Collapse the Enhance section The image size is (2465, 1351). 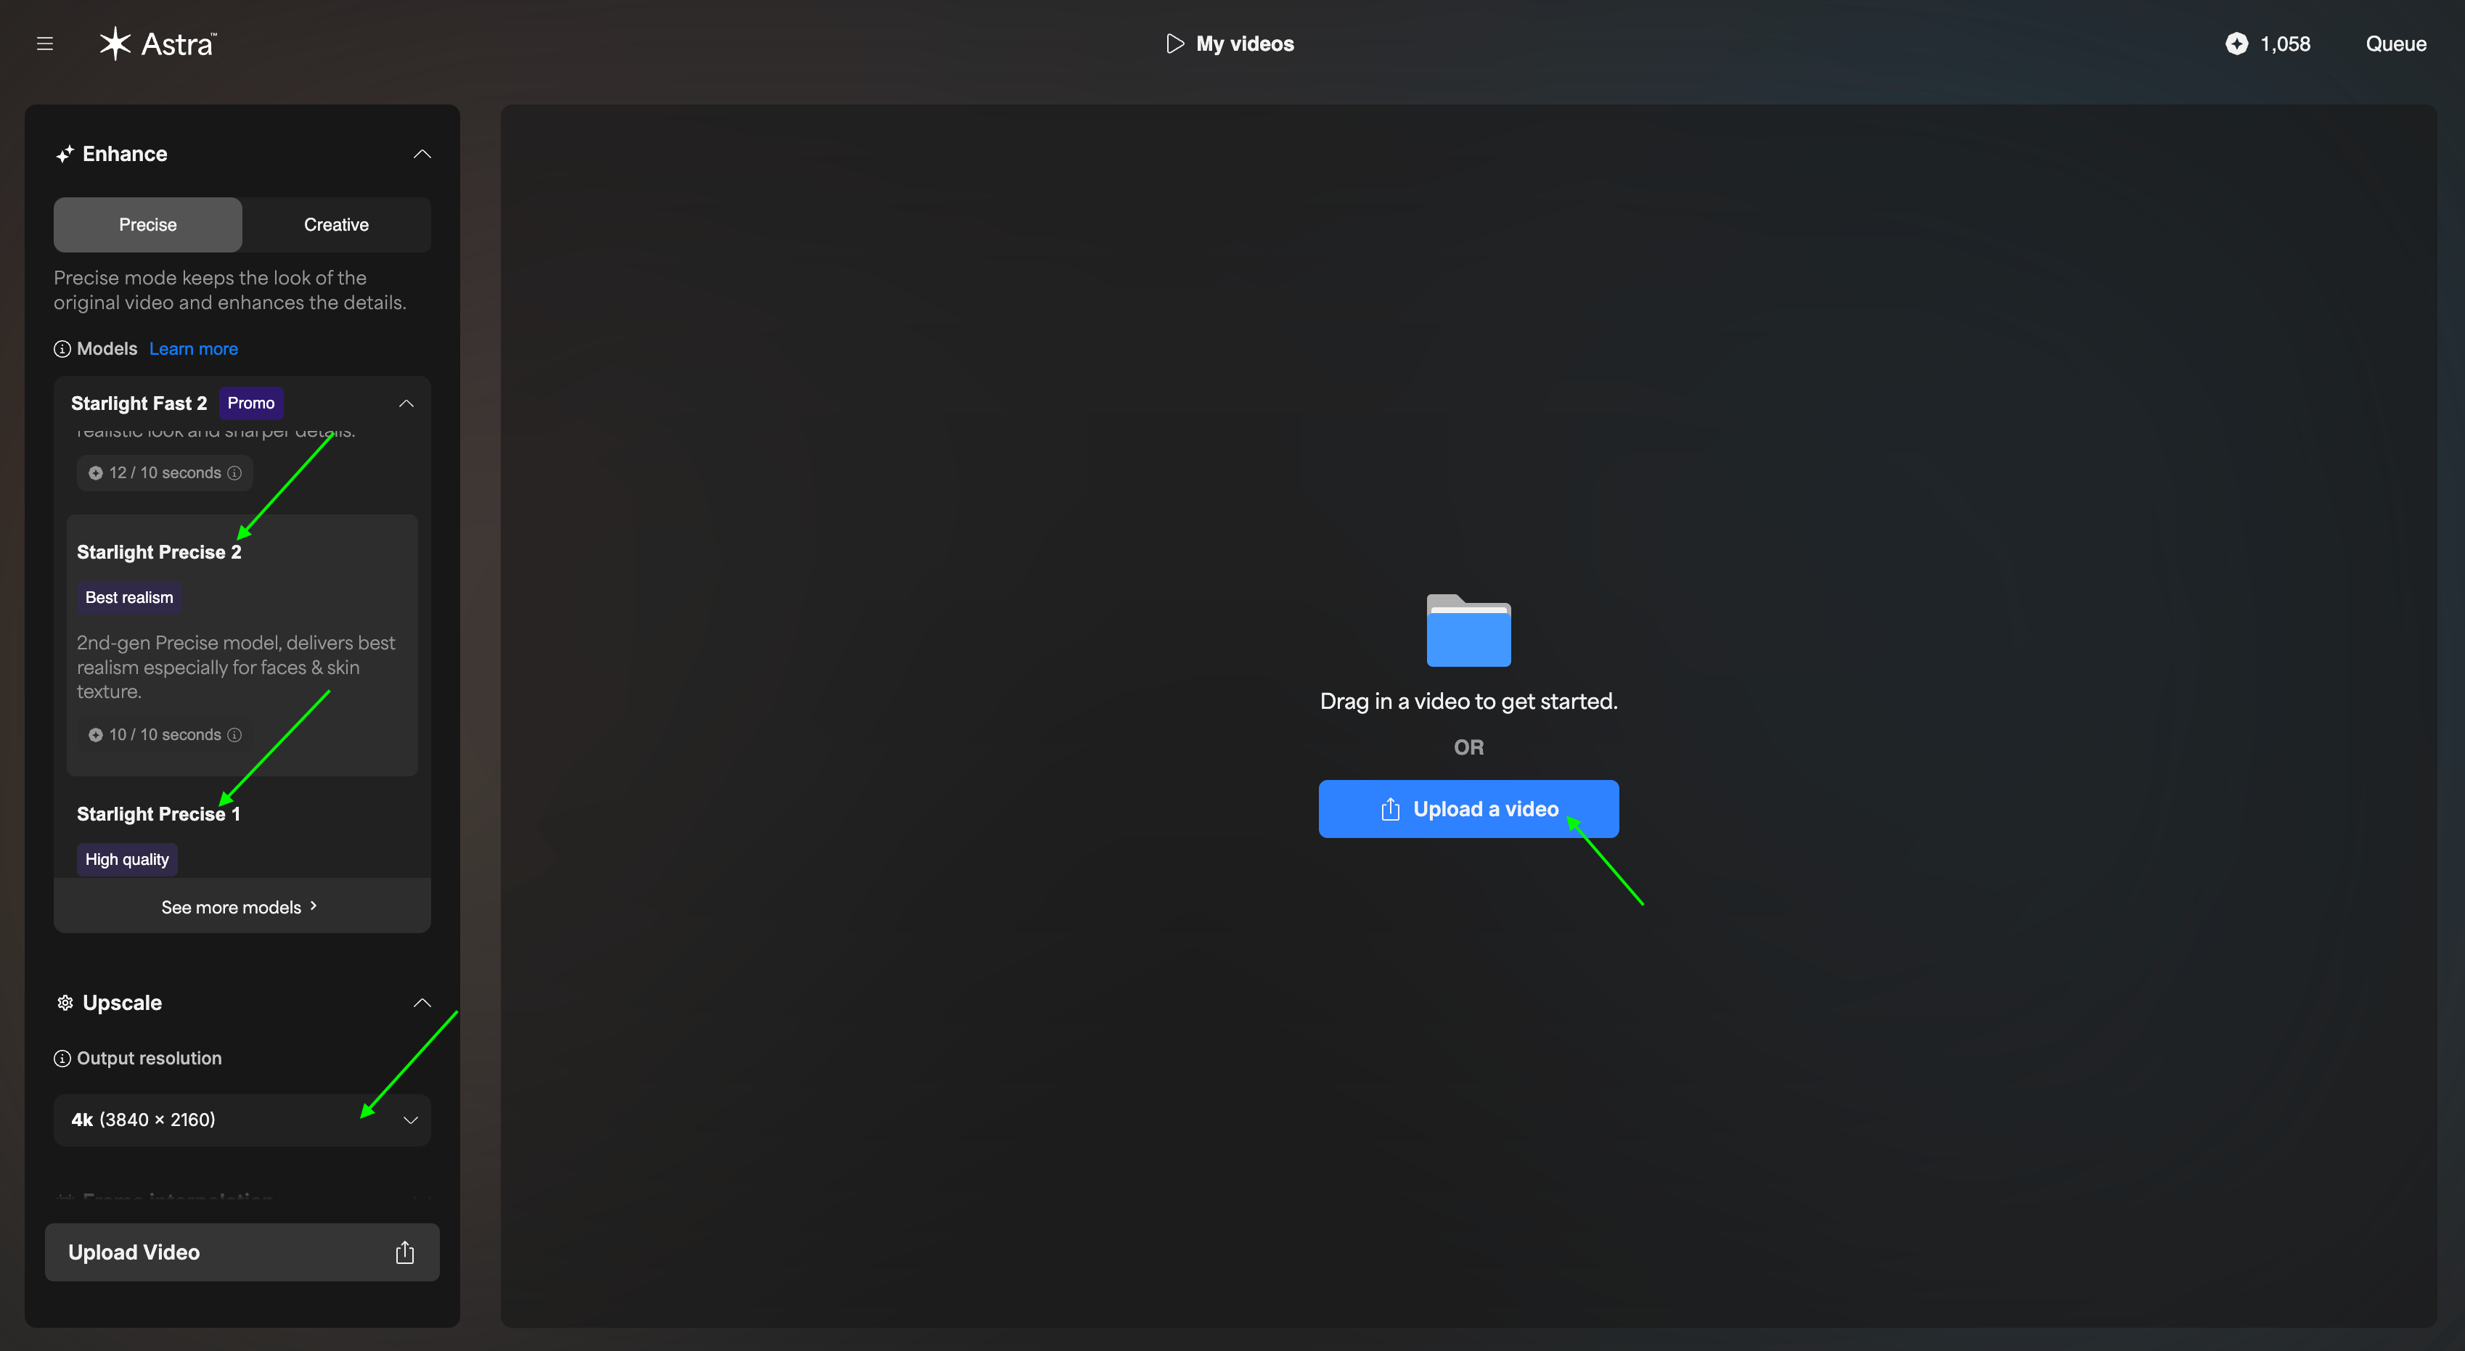click(422, 154)
